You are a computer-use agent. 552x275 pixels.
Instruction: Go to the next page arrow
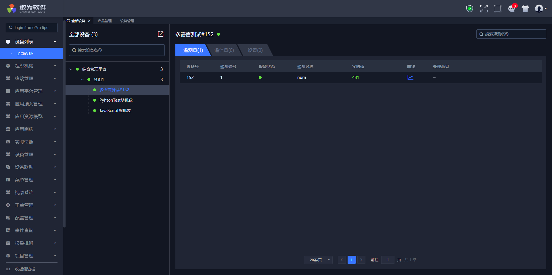pyautogui.click(x=361, y=260)
